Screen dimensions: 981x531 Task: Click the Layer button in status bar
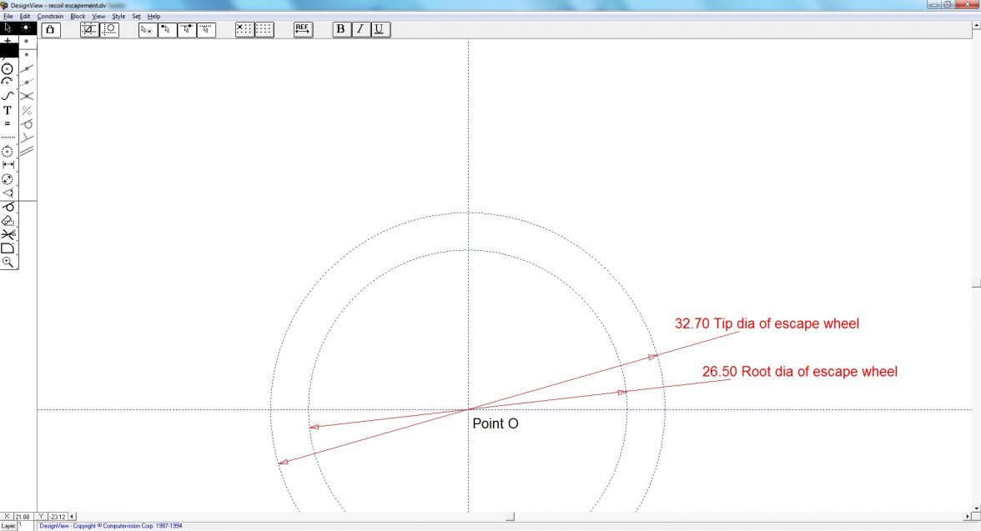tap(8, 526)
